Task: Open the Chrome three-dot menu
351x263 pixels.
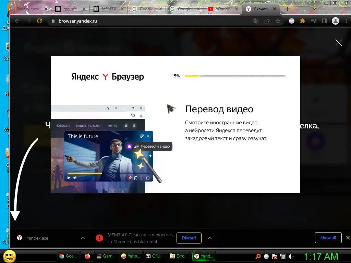Action: click(347, 21)
